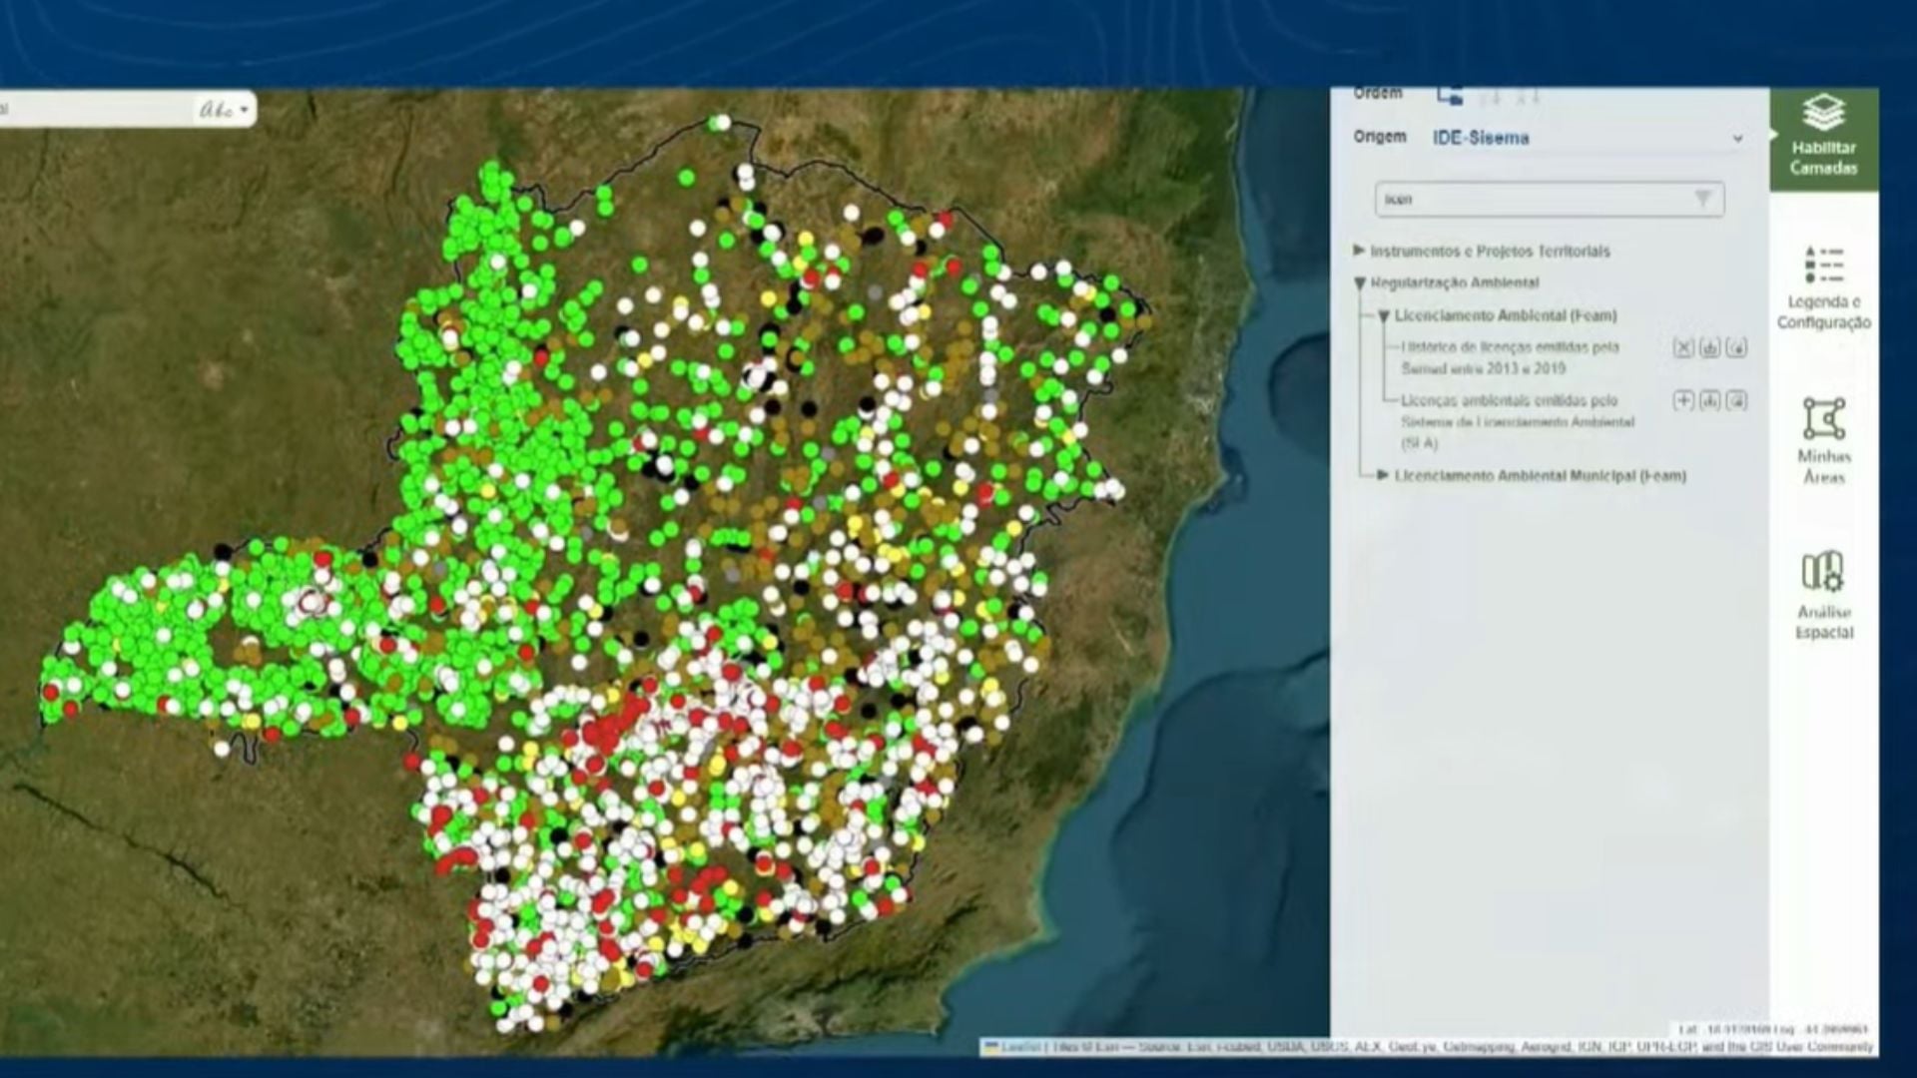
Task: Open the Leaflet attribution link
Action: coord(1014,1046)
